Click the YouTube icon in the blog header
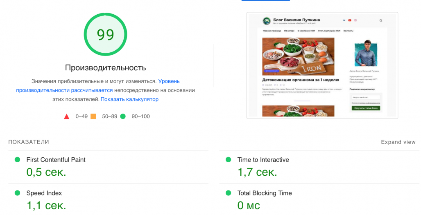Viewport: 421px width, 215px height. pos(349,20)
